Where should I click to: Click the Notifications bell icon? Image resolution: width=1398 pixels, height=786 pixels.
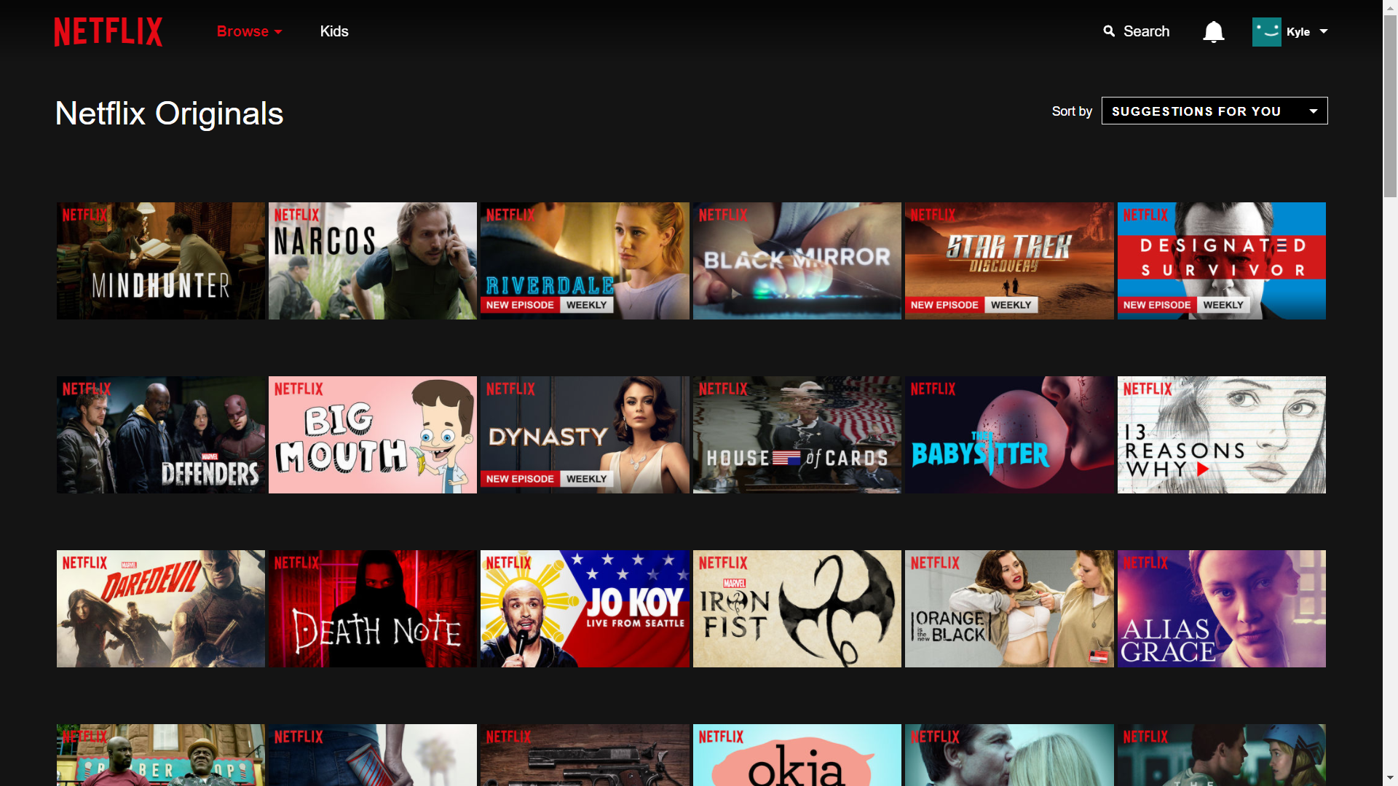pyautogui.click(x=1212, y=31)
